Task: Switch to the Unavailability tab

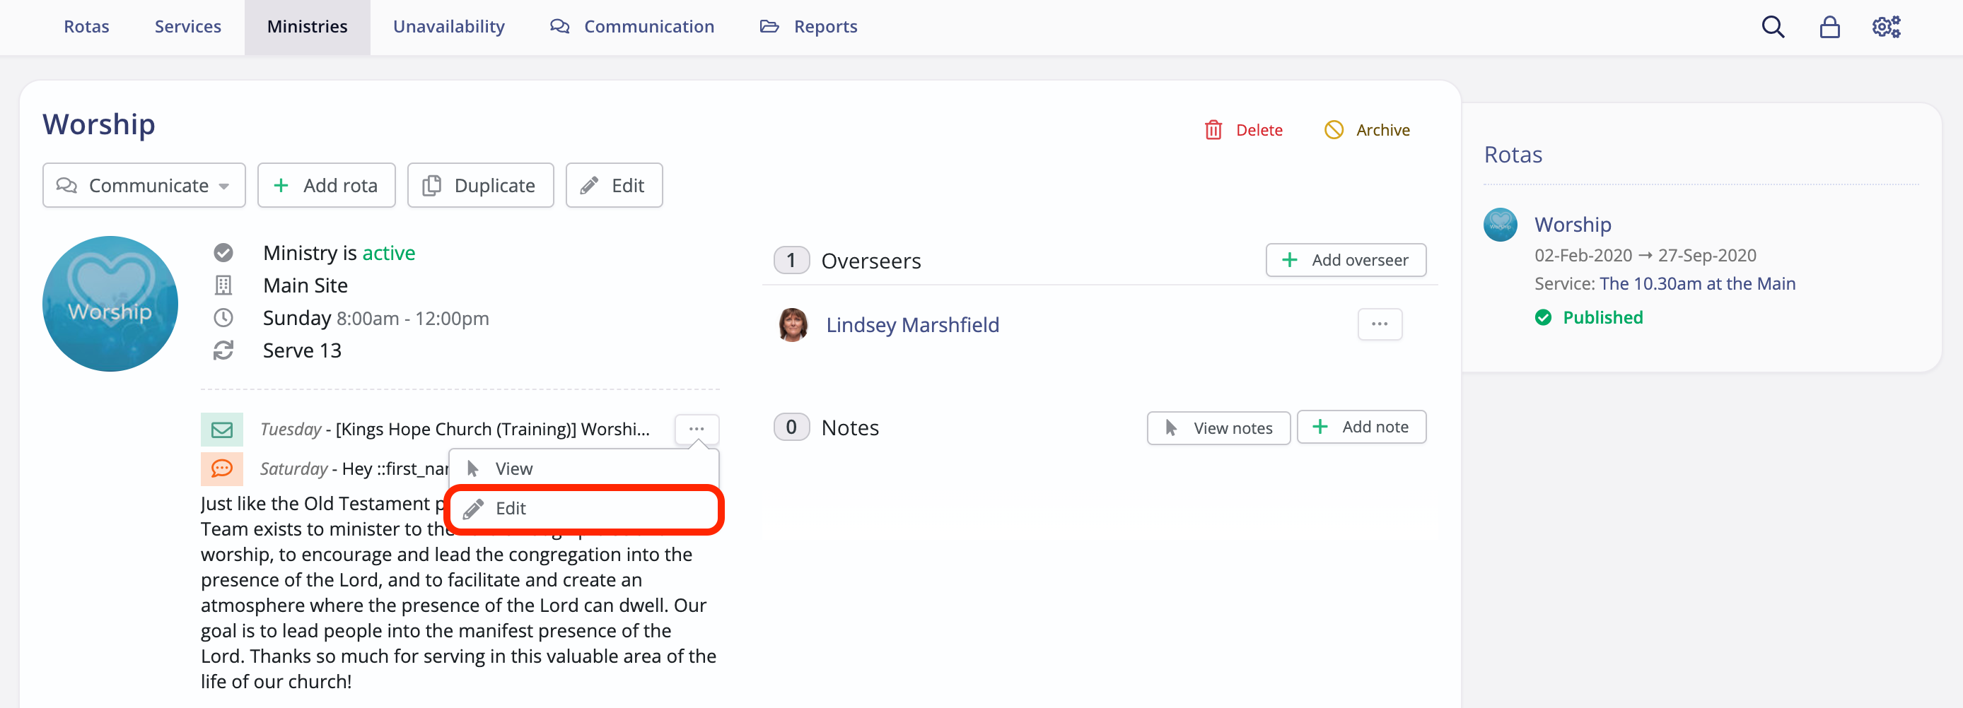Action: [x=448, y=26]
